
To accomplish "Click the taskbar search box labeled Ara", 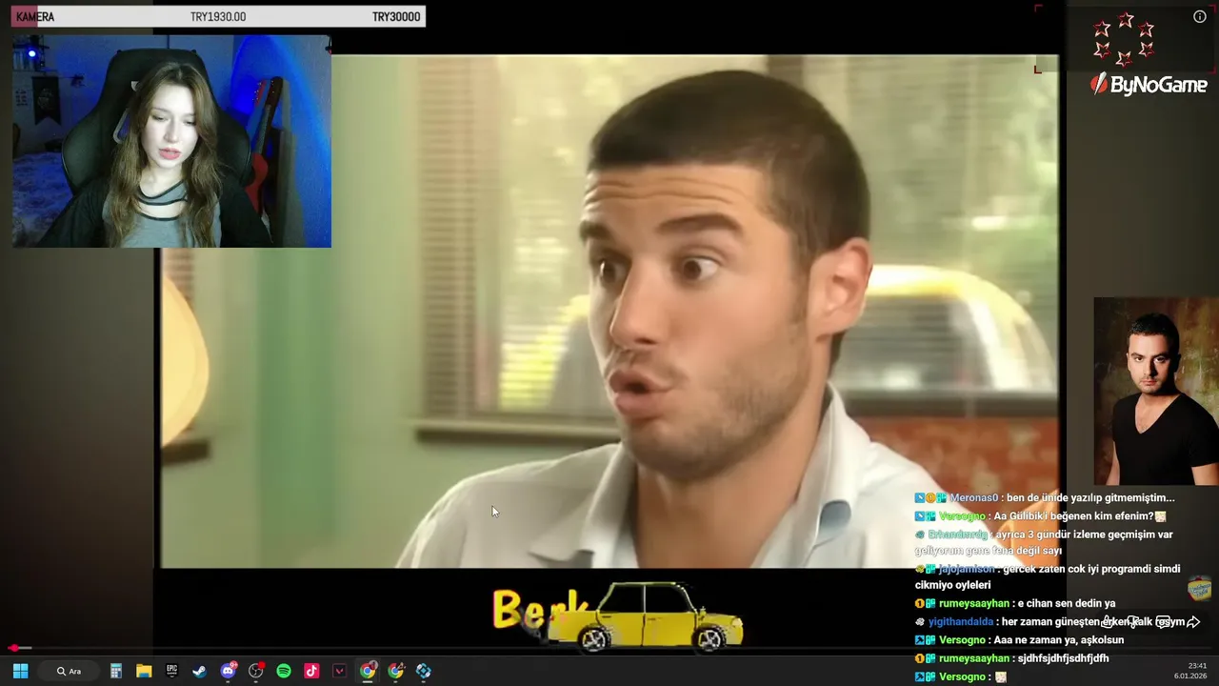I will coord(69,671).
